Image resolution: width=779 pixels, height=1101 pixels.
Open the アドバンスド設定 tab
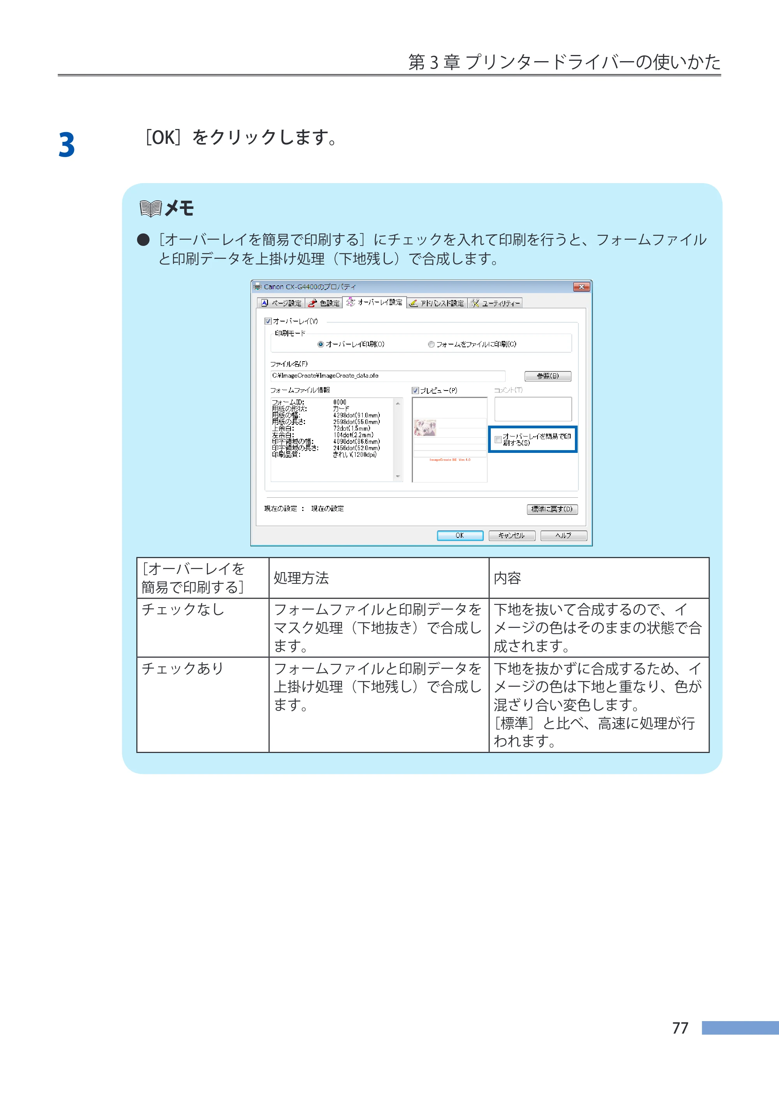437,303
